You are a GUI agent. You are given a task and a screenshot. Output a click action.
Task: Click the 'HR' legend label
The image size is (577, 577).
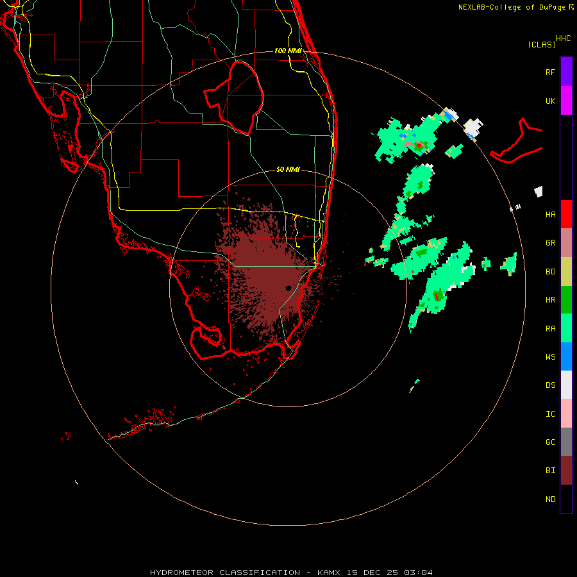click(550, 300)
